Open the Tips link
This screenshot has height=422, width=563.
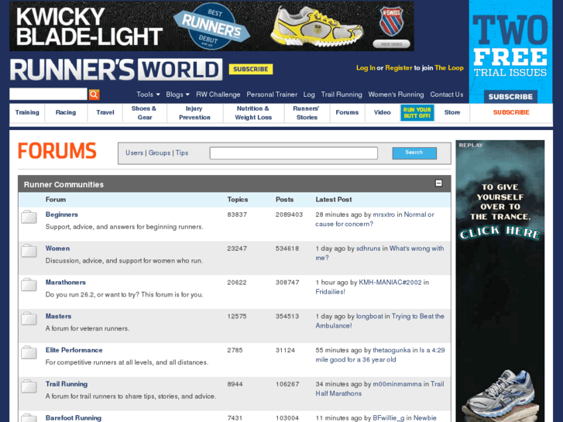click(x=182, y=153)
